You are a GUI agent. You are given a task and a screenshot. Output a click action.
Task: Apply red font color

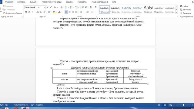pyautogui.click(x=59, y=12)
